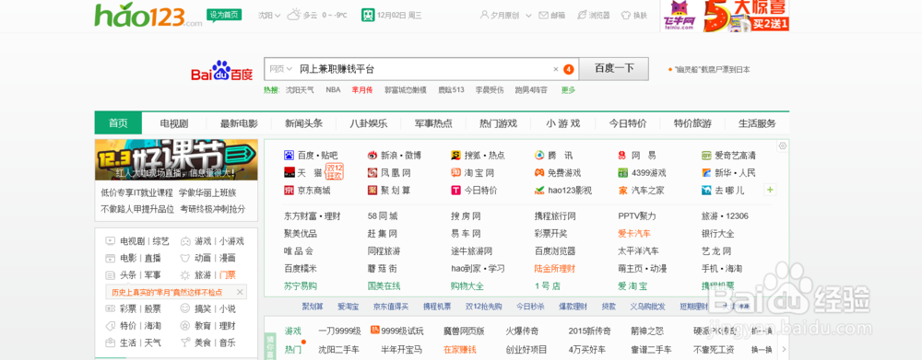Open 爱卡汽车 orange link
Viewport: 922px width, 360px height.
[634, 234]
